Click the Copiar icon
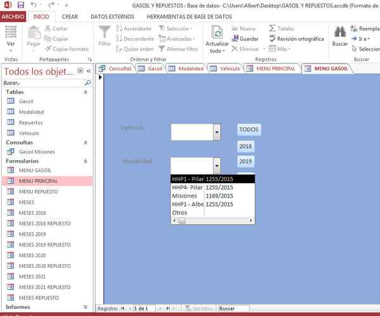The image size is (380, 316). point(47,39)
